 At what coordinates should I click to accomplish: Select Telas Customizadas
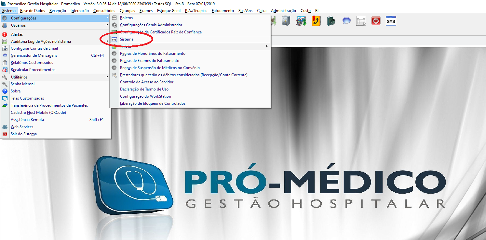click(x=55, y=98)
